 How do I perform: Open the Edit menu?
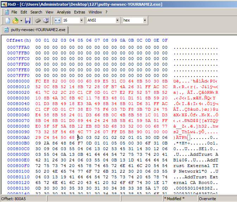click(24, 12)
